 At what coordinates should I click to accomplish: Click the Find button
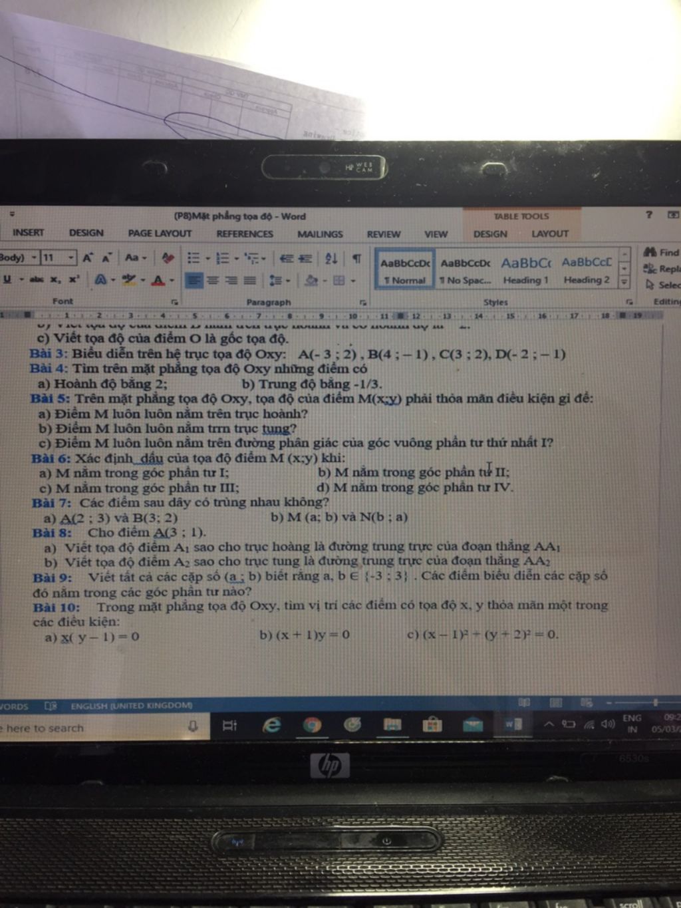tap(662, 252)
